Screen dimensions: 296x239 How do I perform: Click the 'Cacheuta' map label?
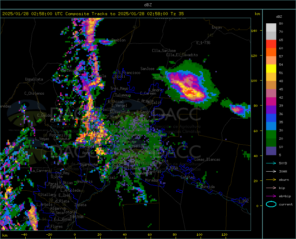point(62,139)
